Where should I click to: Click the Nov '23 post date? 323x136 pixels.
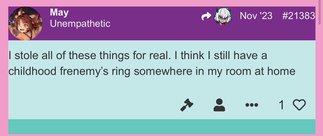point(256,16)
